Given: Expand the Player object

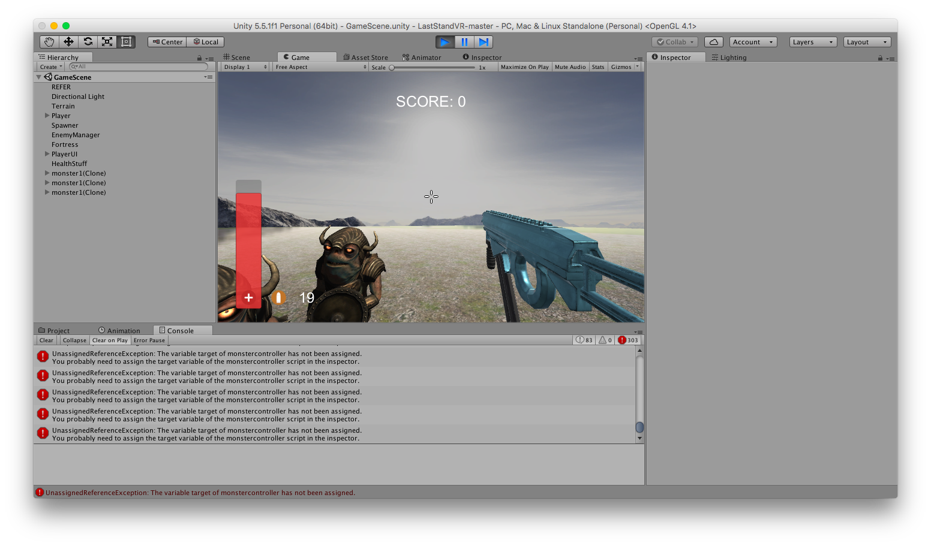Looking at the screenshot, I should [47, 116].
